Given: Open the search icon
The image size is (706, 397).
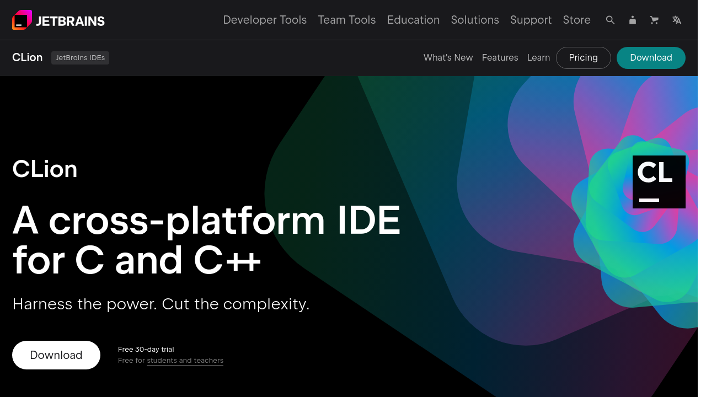Looking at the screenshot, I should tap(610, 20).
